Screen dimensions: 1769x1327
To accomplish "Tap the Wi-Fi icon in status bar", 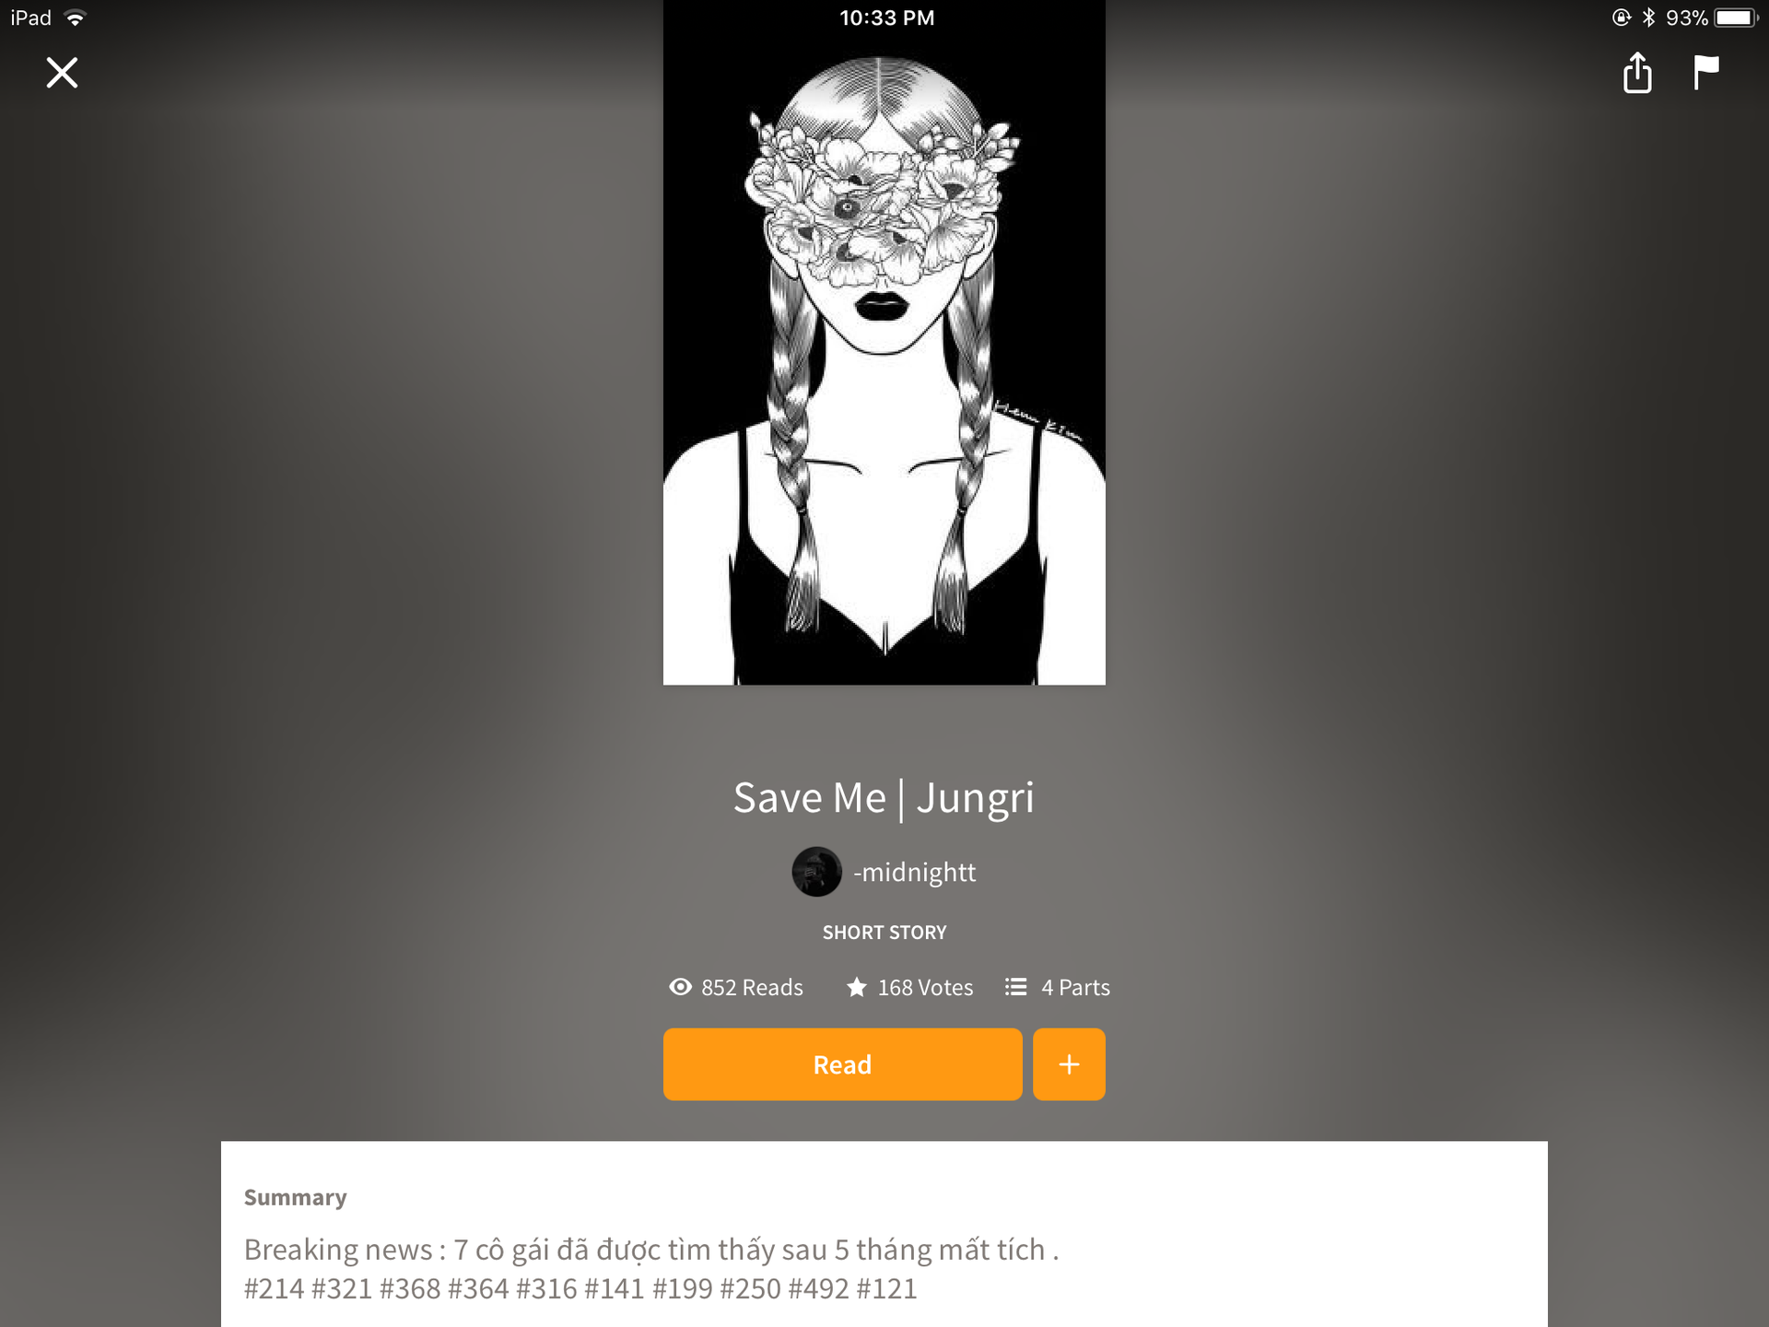I will [76, 18].
